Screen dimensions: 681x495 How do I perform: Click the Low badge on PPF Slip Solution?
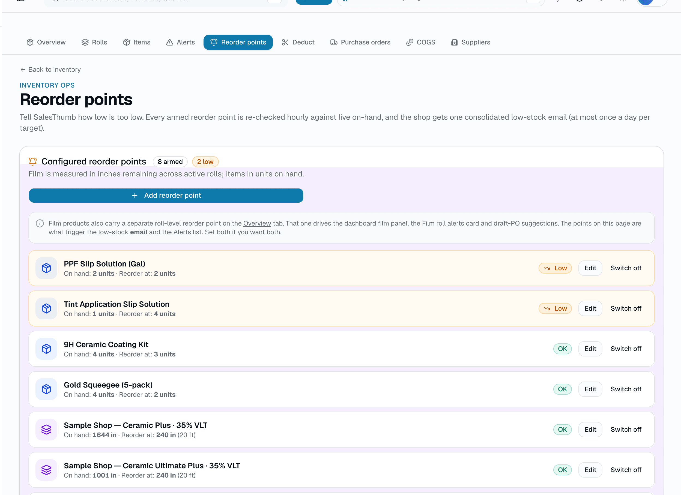click(555, 268)
